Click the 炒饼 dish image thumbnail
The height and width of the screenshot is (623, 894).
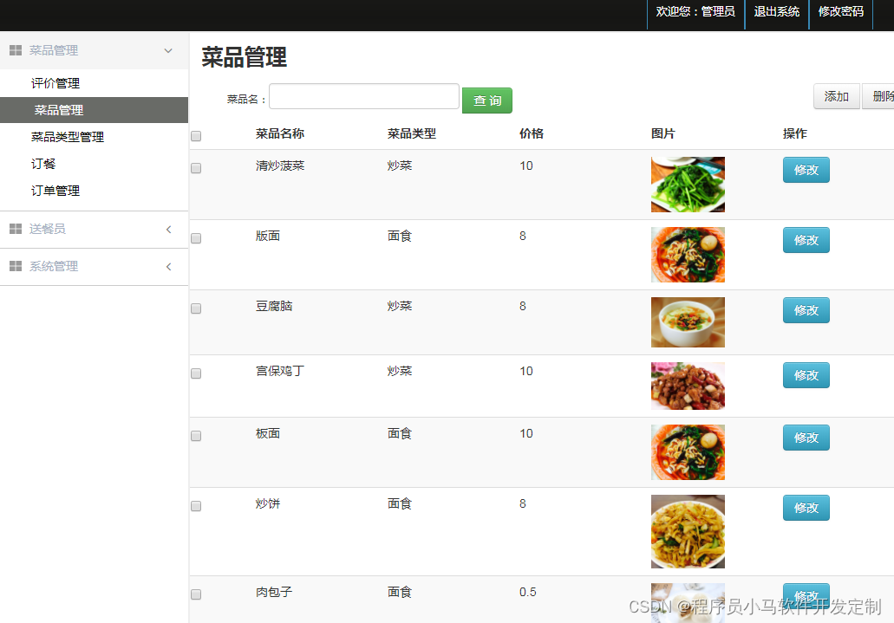coord(688,532)
